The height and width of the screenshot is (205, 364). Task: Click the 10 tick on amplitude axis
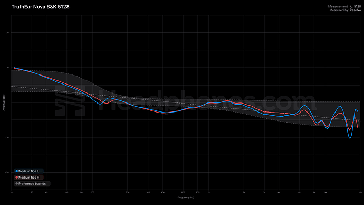(8, 68)
